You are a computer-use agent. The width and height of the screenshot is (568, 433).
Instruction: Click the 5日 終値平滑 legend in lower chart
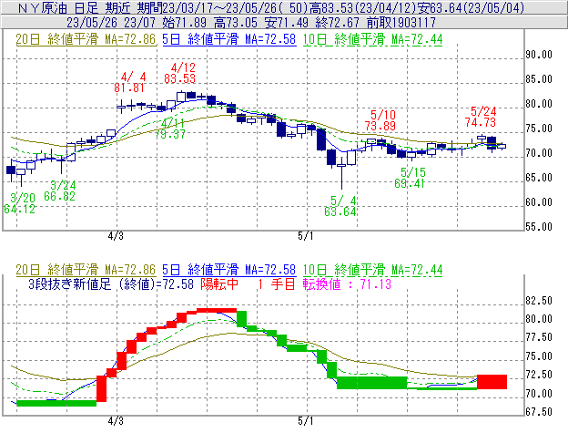click(x=229, y=270)
